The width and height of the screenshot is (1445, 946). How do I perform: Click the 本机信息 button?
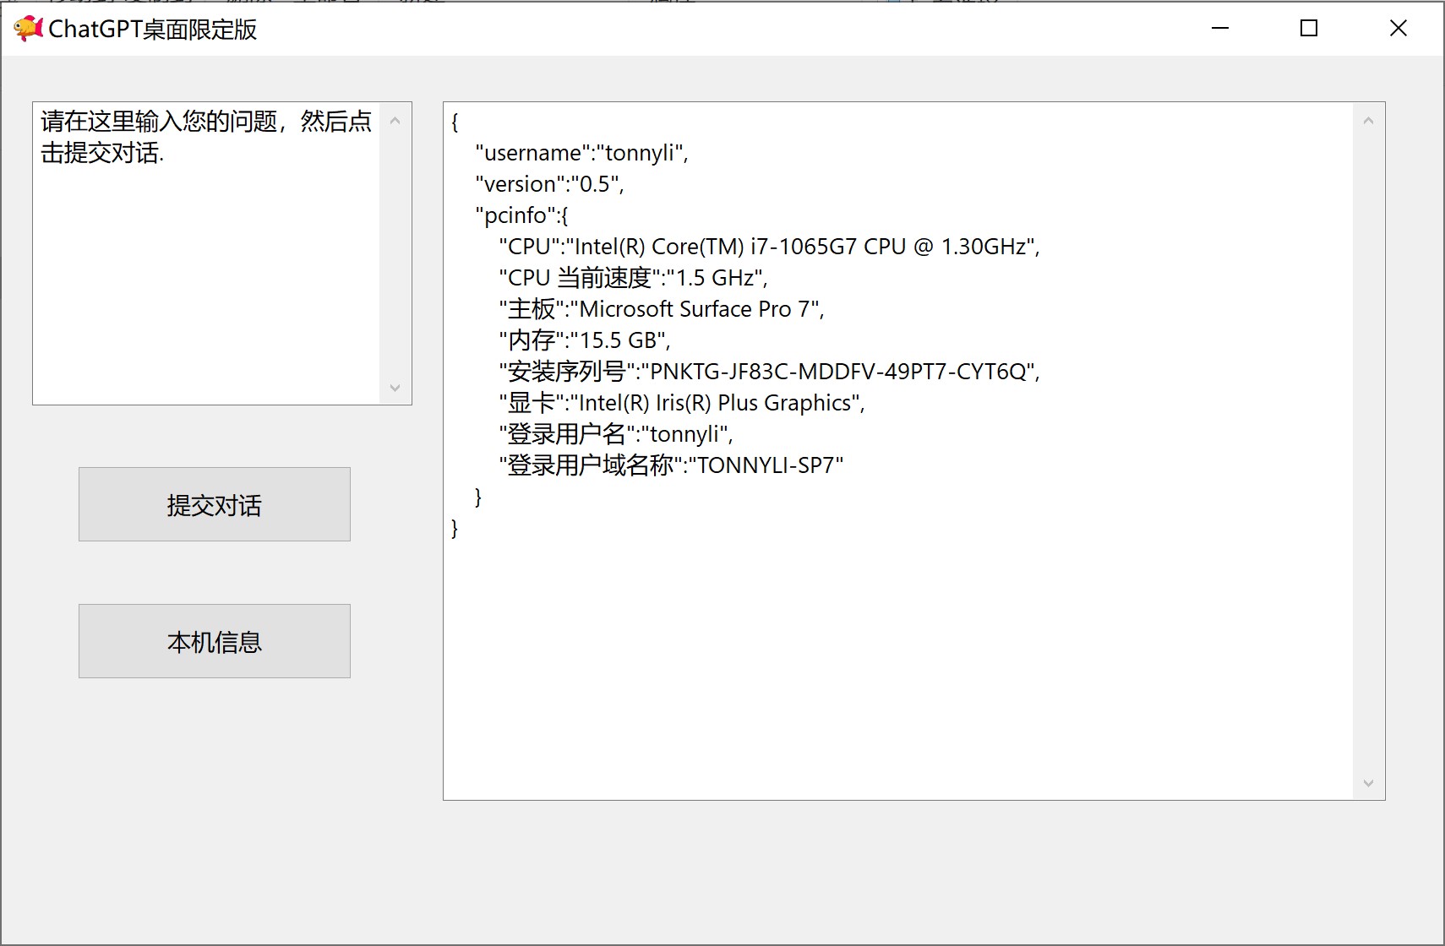(215, 641)
